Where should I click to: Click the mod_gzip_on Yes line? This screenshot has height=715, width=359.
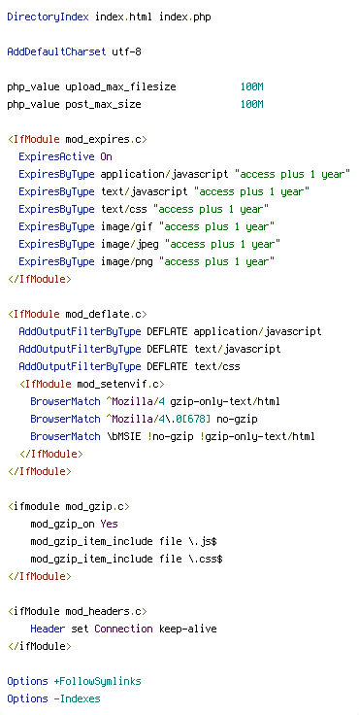tap(75, 524)
